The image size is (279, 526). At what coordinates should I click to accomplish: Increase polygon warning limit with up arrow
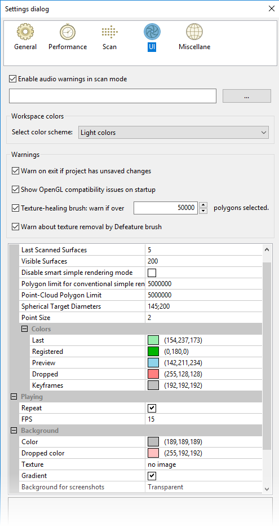203,205
